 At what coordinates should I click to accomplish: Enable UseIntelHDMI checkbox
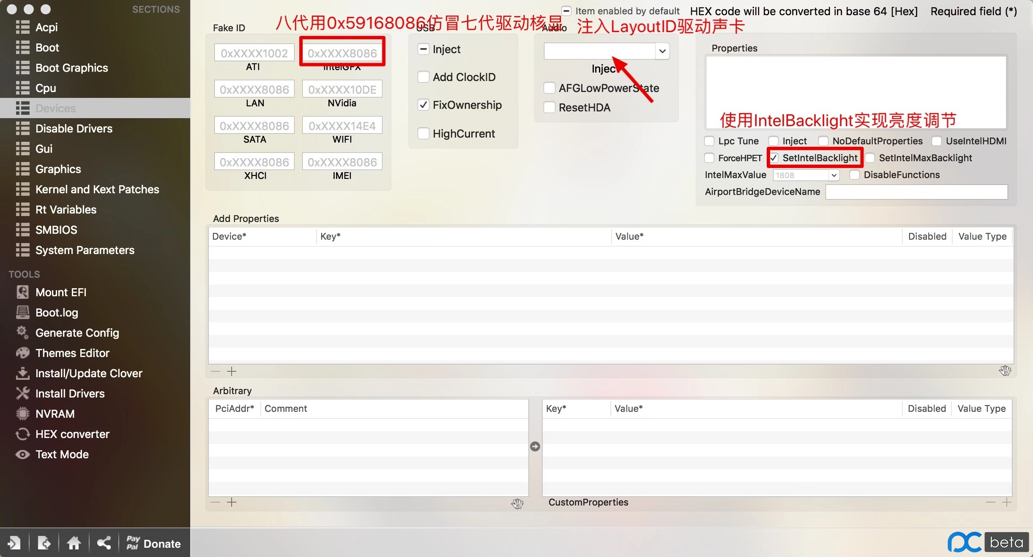coord(937,141)
